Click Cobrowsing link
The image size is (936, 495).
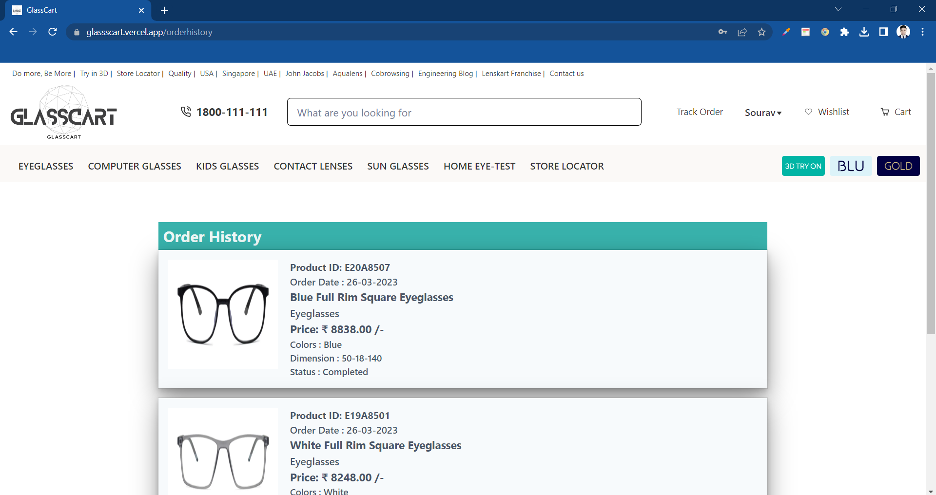tap(390, 74)
